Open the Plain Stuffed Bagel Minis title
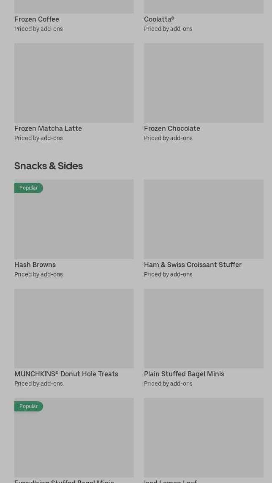272x483 pixels. [184, 374]
